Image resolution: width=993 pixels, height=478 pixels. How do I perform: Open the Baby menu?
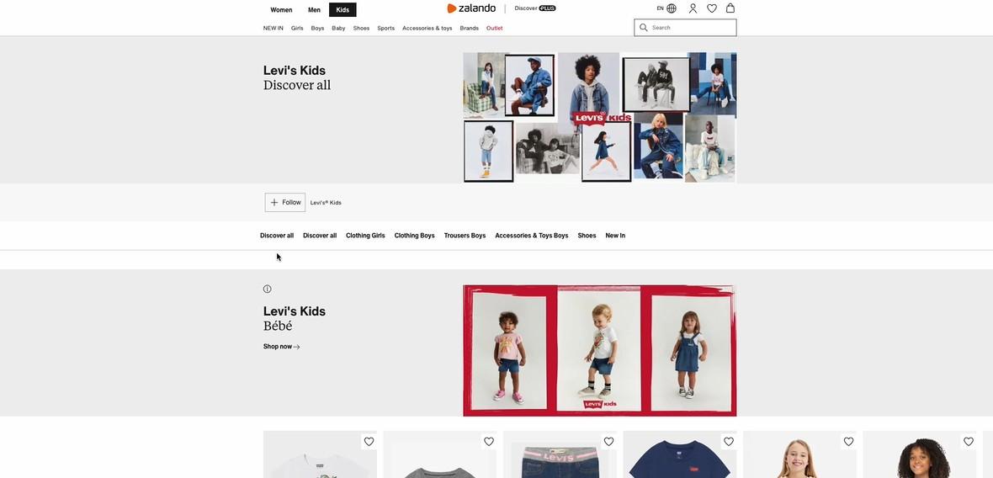coord(339,28)
